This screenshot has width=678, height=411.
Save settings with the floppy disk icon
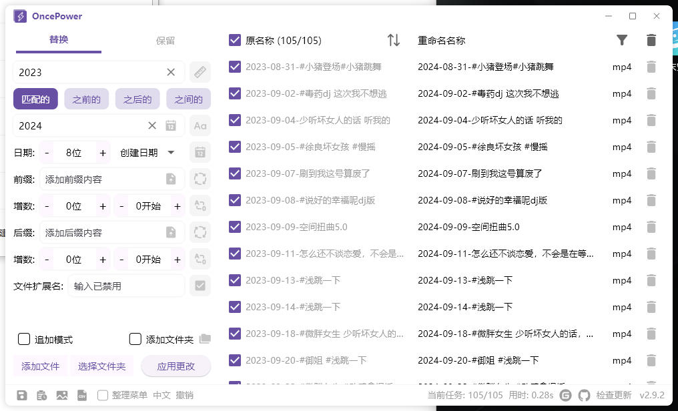pos(23,395)
